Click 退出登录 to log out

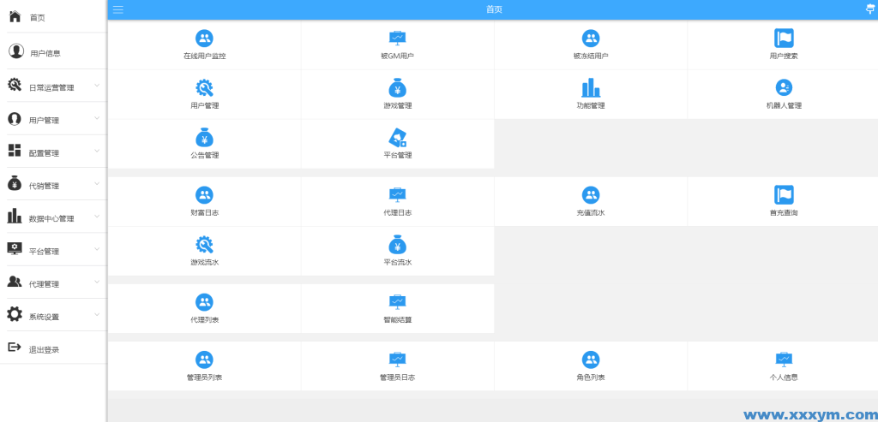tap(44, 349)
